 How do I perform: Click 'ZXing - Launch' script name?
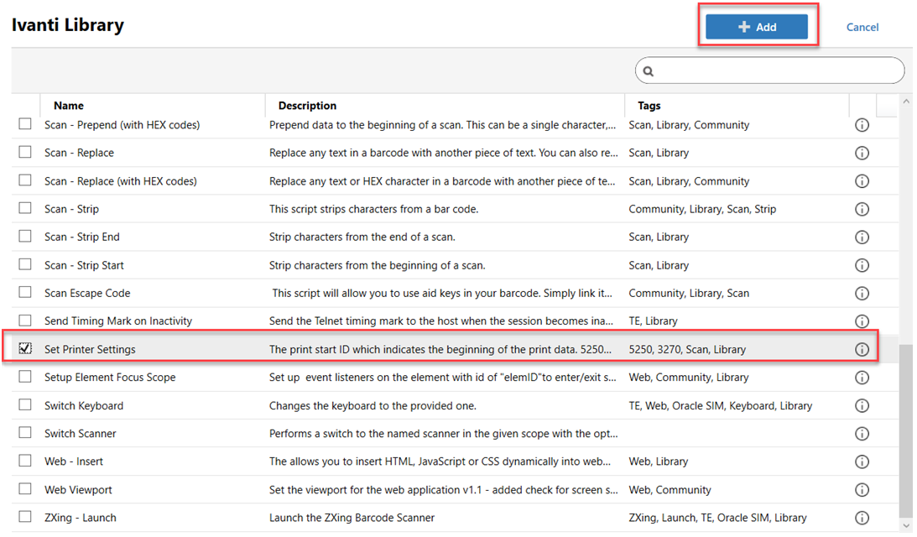(x=80, y=518)
